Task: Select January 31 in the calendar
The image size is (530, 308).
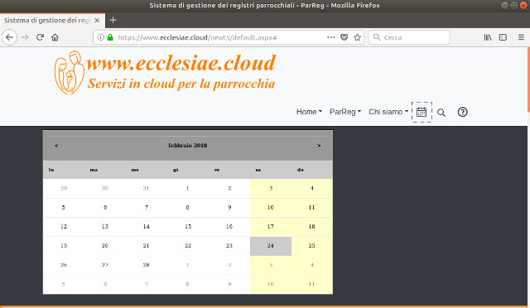Action: point(146,188)
